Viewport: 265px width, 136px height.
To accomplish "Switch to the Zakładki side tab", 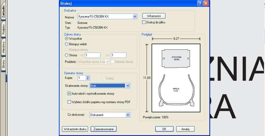I will pos(3,12).
